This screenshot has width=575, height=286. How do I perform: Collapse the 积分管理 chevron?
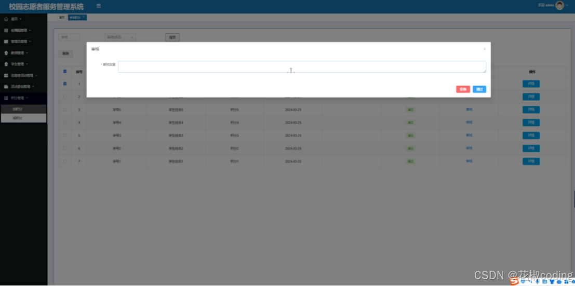click(27, 98)
